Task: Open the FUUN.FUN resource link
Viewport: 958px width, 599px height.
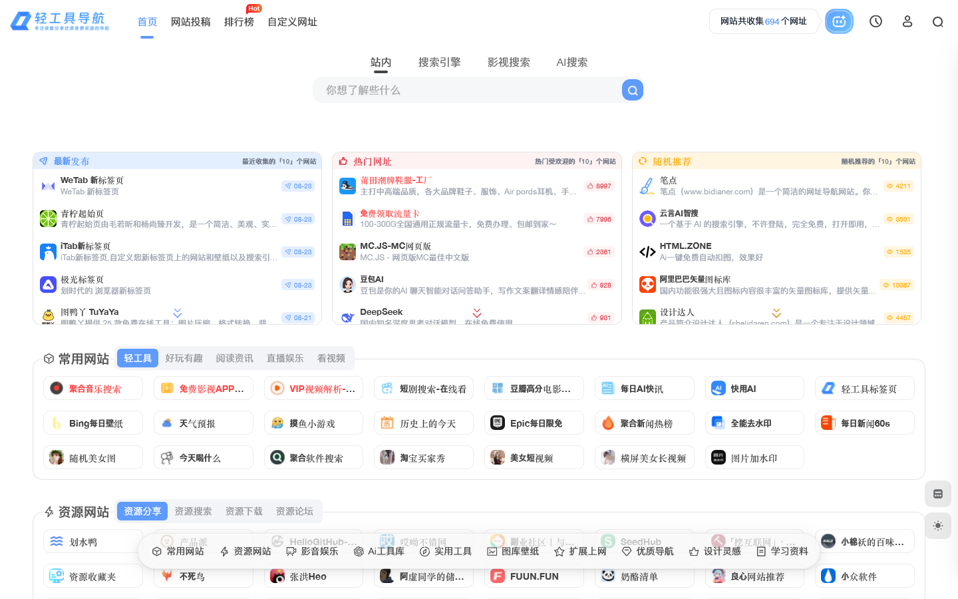Action: 534,576
